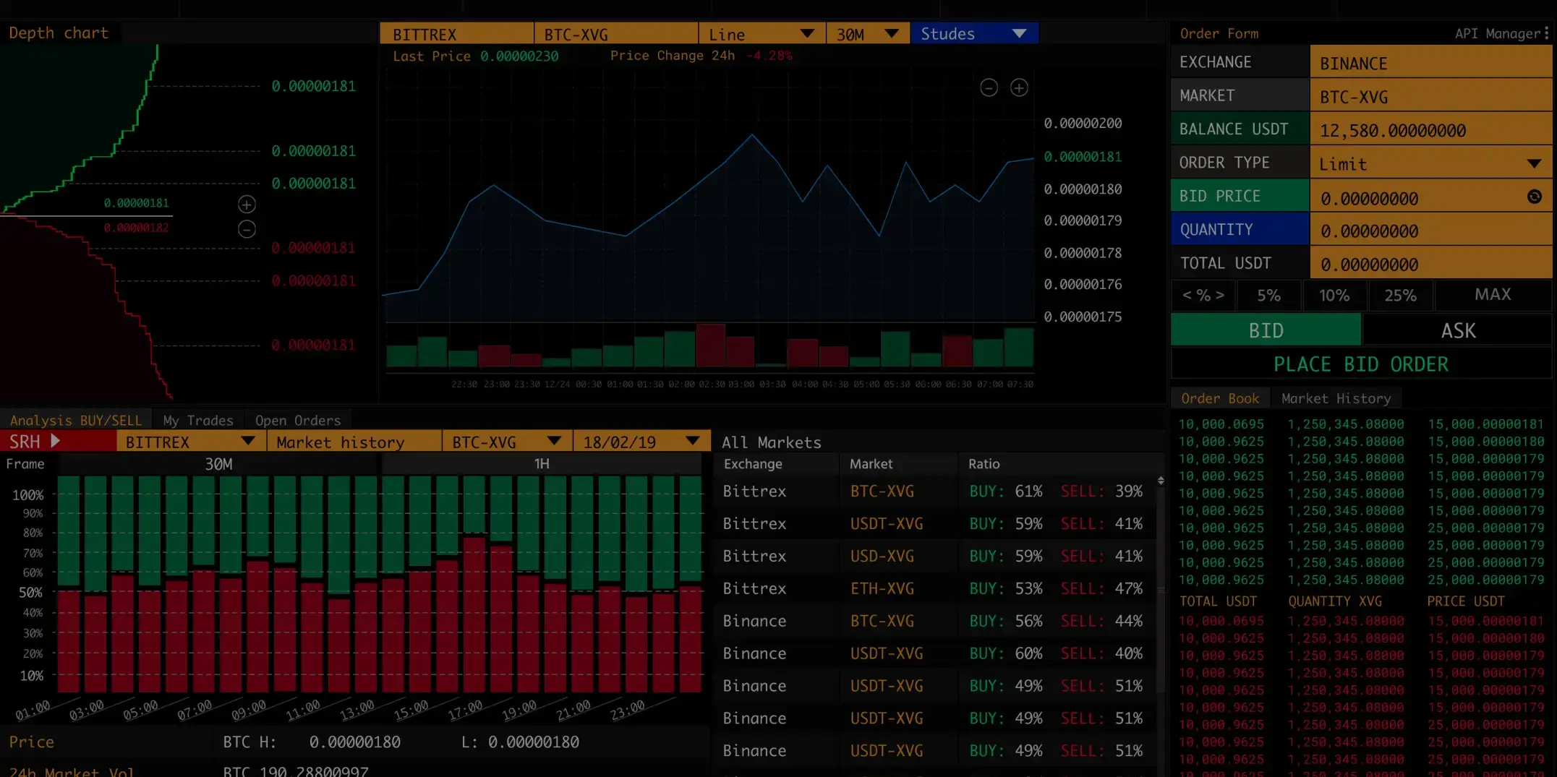Open the Line chart type dropdown
Screen dimensions: 1557x777
[762, 34]
